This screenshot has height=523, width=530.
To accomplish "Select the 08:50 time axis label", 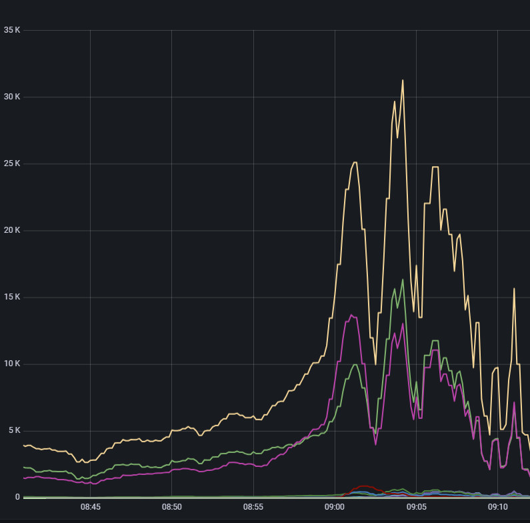I will pyautogui.click(x=171, y=507).
